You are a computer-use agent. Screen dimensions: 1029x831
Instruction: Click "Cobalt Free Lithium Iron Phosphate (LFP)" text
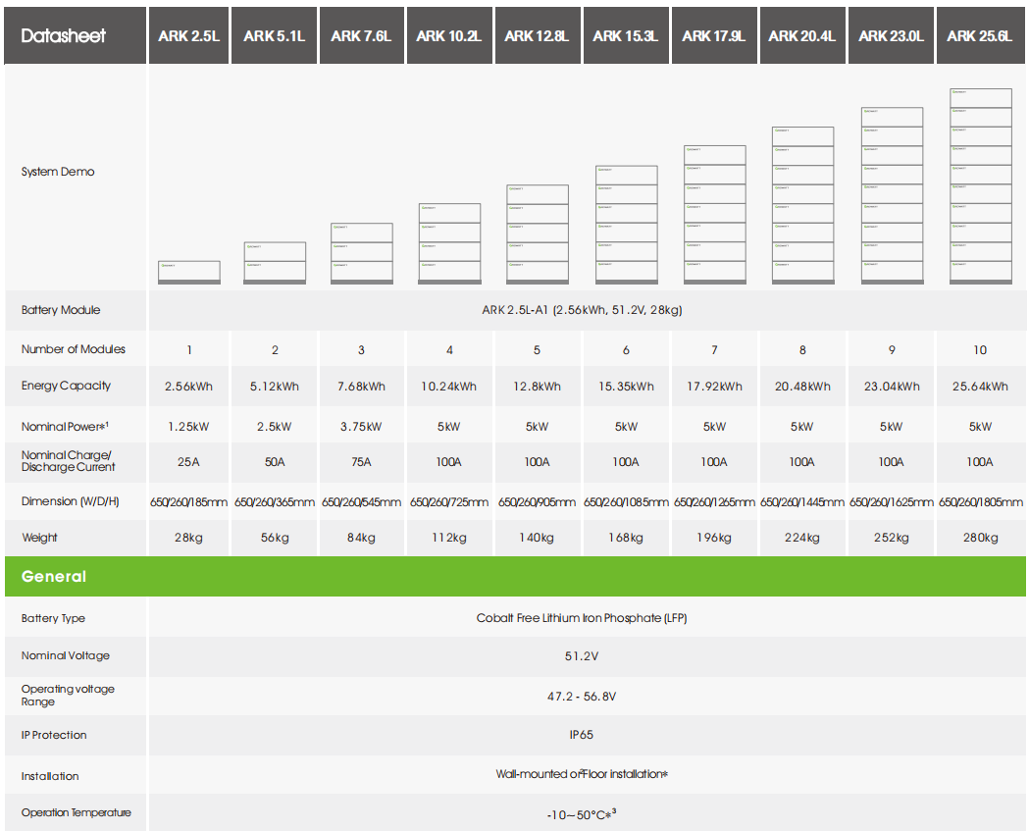coord(582,618)
